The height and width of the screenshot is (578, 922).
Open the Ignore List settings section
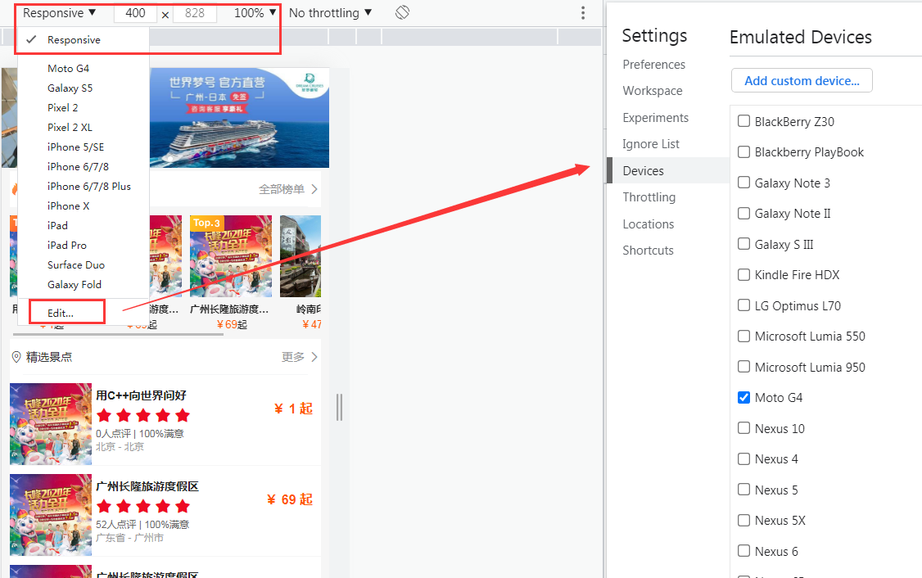click(651, 144)
